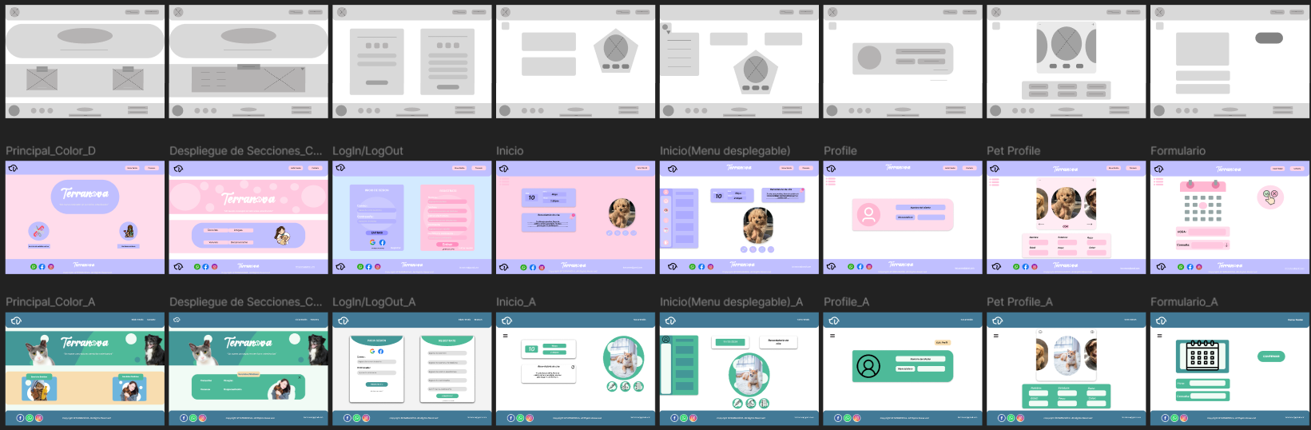Select the LogIn/LogOut frame label
The height and width of the screenshot is (430, 1311).
pyautogui.click(x=367, y=151)
